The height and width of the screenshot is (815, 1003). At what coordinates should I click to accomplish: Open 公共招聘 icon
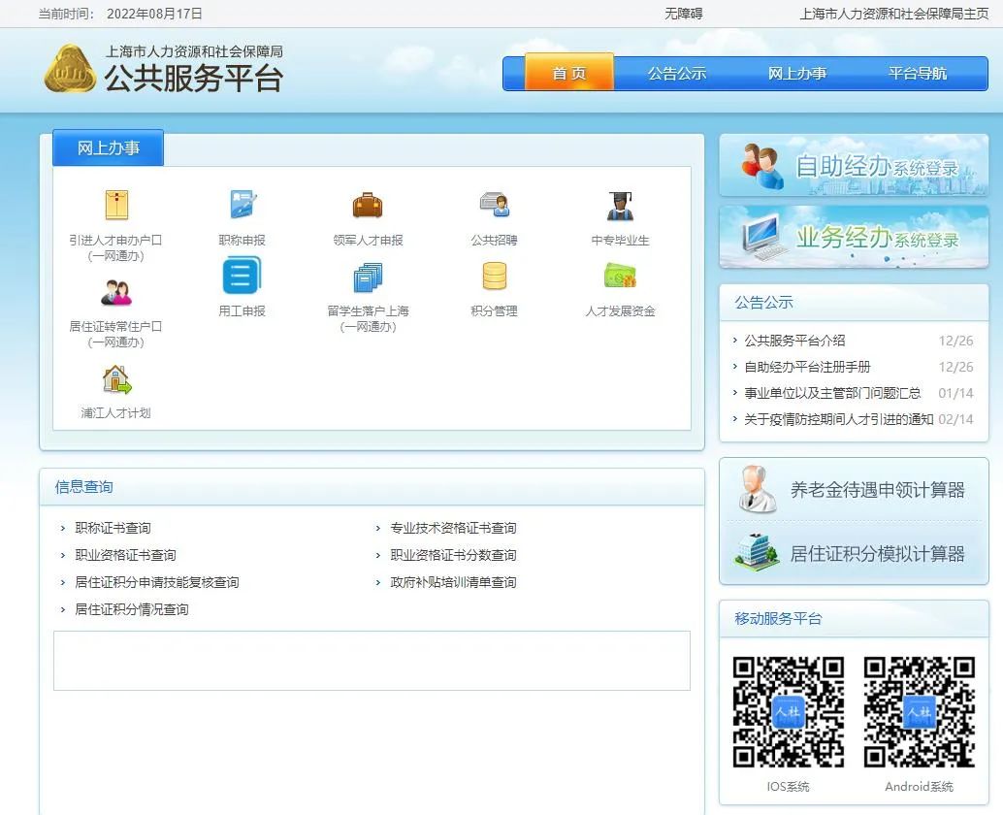494,204
